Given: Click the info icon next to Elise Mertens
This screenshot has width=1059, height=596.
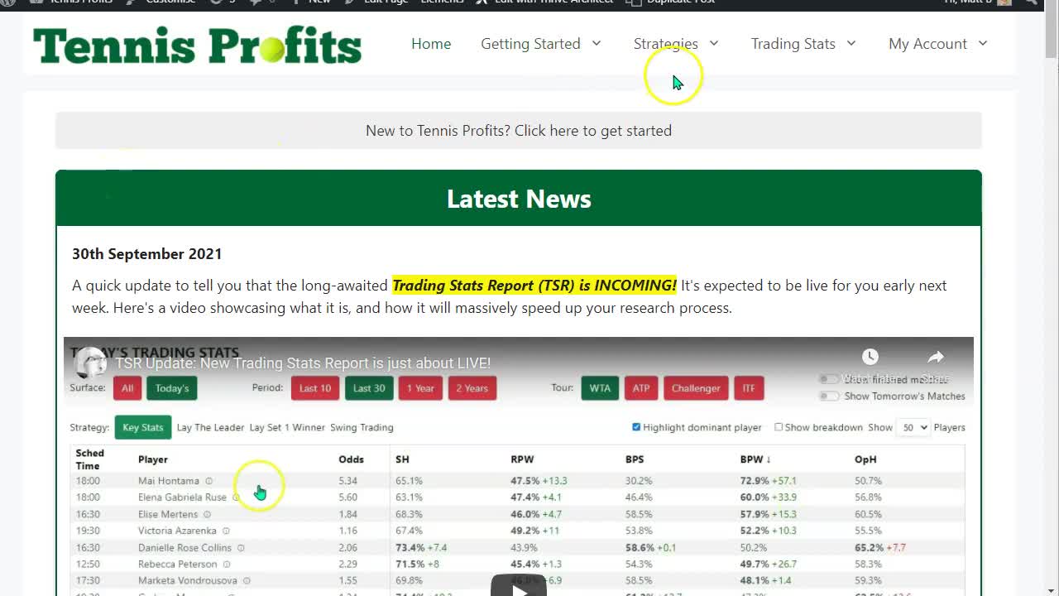Looking at the screenshot, I should 207,514.
